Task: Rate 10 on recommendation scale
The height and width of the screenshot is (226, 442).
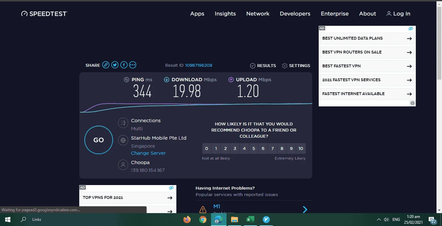Action: 301,149
